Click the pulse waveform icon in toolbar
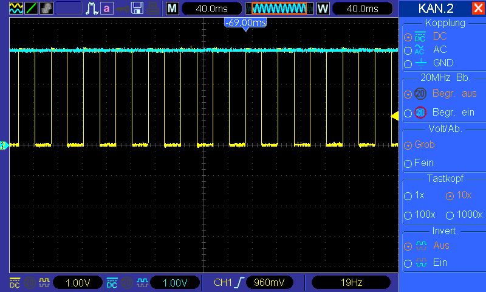 point(92,9)
